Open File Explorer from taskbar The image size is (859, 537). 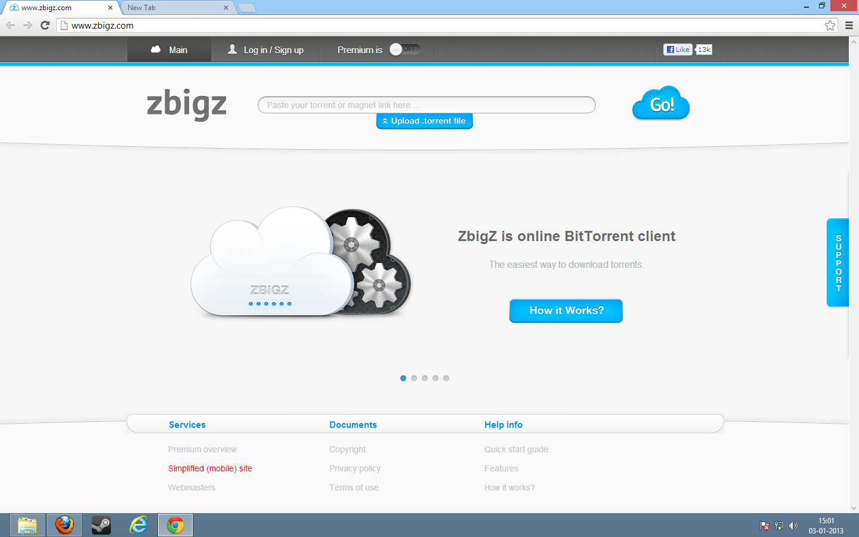point(27,525)
